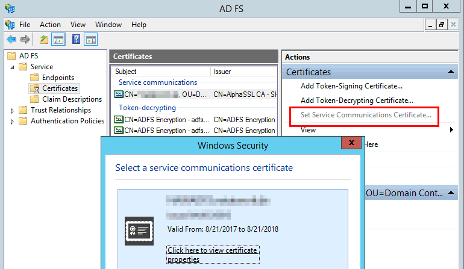Click the Forward arrow toolbar icon
This screenshot has width=464, height=269.
point(25,39)
